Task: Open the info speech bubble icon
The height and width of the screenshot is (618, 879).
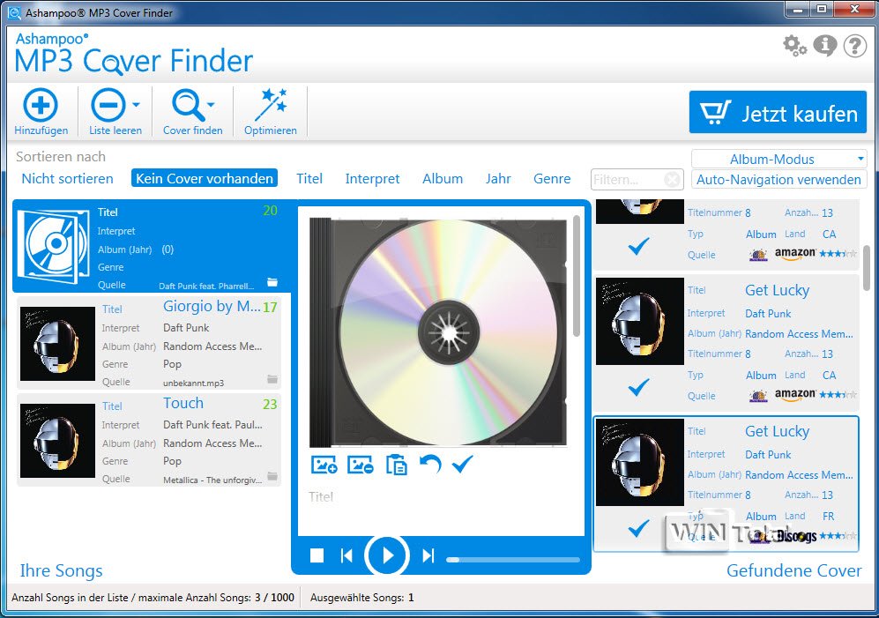Action: 824,46
